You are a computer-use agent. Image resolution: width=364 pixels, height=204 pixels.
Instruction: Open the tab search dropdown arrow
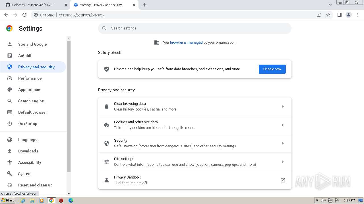click(330, 5)
